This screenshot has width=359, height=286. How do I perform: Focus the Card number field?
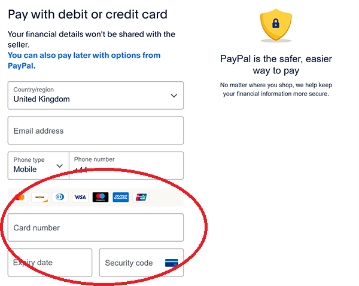(x=96, y=227)
